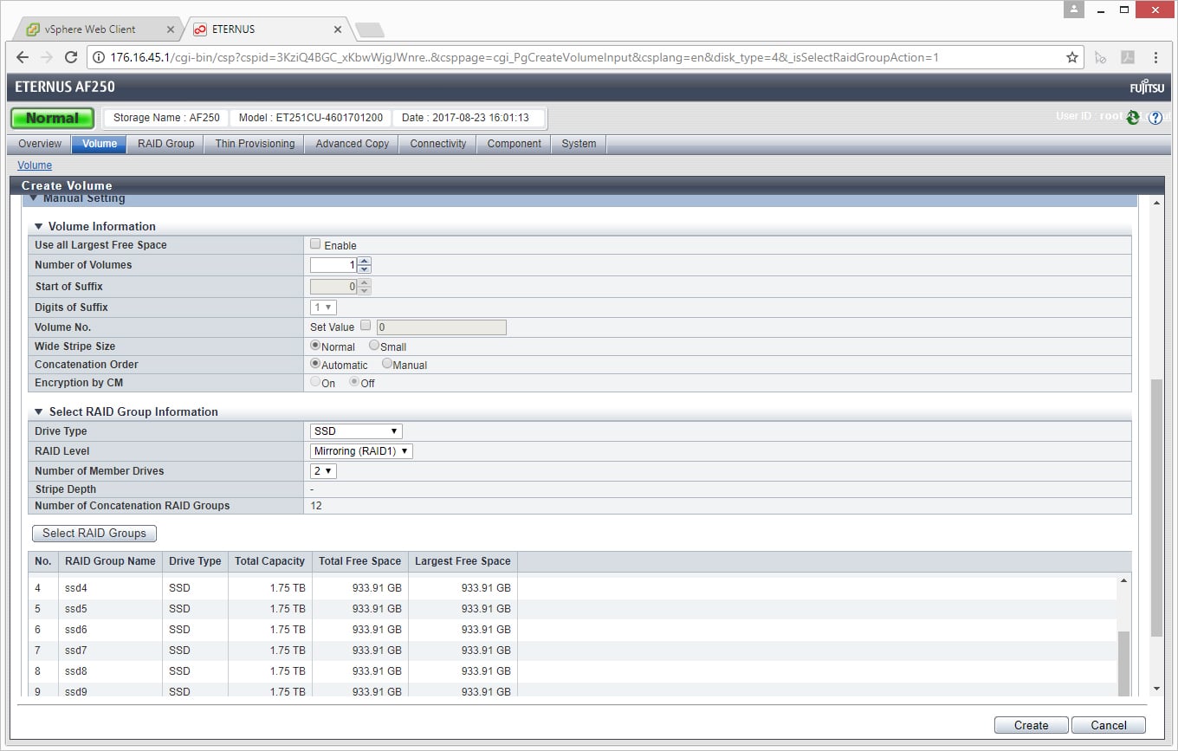Click the Create button
1178x751 pixels.
(1031, 725)
